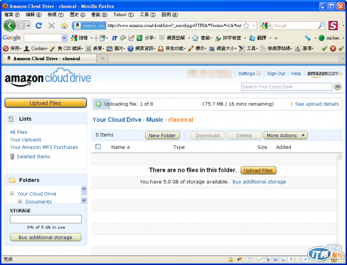This screenshot has width=347, height=265.
Task: Open the 網頁註解 toolbar button
Action: (x=172, y=38)
